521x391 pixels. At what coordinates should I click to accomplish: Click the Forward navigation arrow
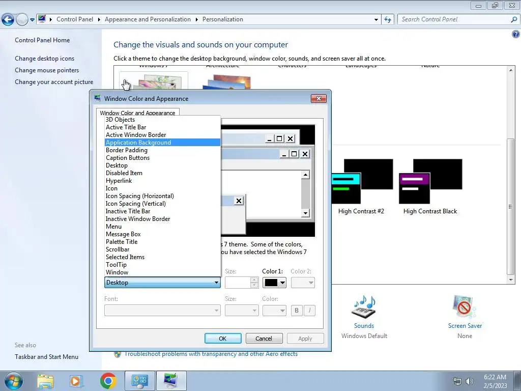(22, 20)
